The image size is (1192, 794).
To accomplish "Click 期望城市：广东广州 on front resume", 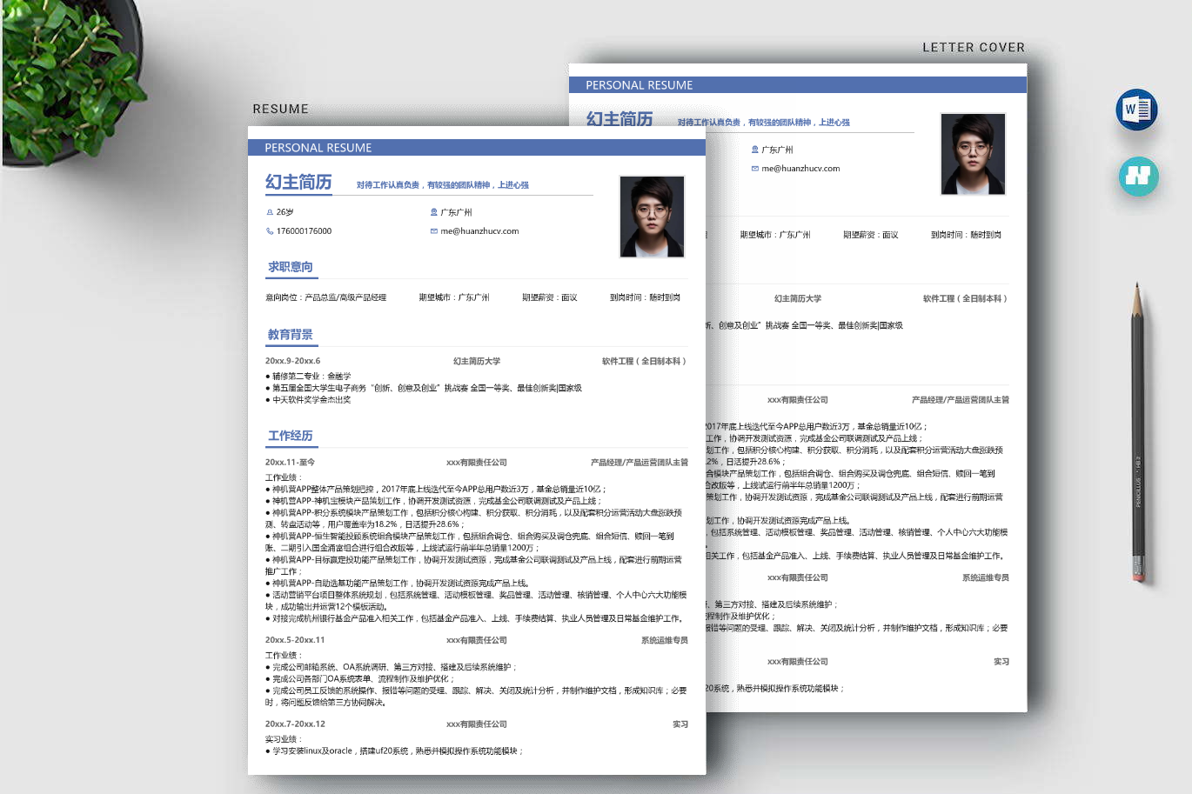I will click(x=454, y=297).
